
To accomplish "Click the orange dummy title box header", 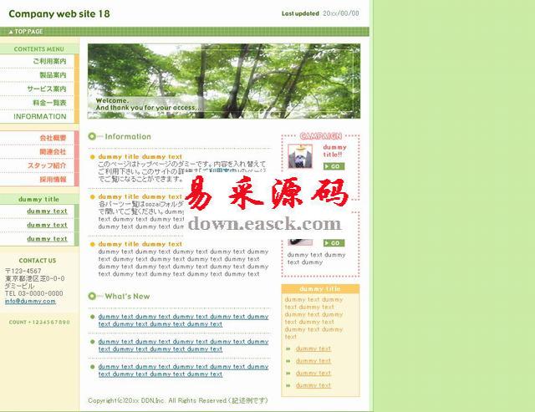I will [320, 289].
